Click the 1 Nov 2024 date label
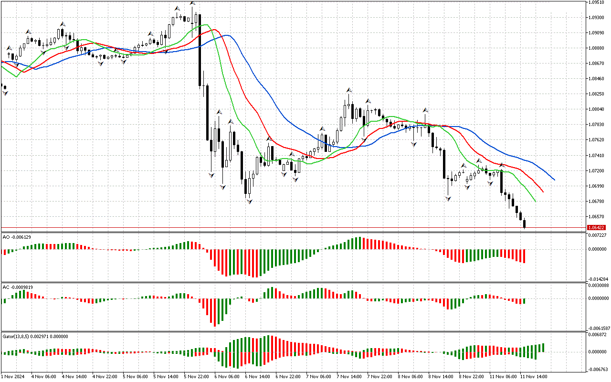 pyautogui.click(x=13, y=377)
